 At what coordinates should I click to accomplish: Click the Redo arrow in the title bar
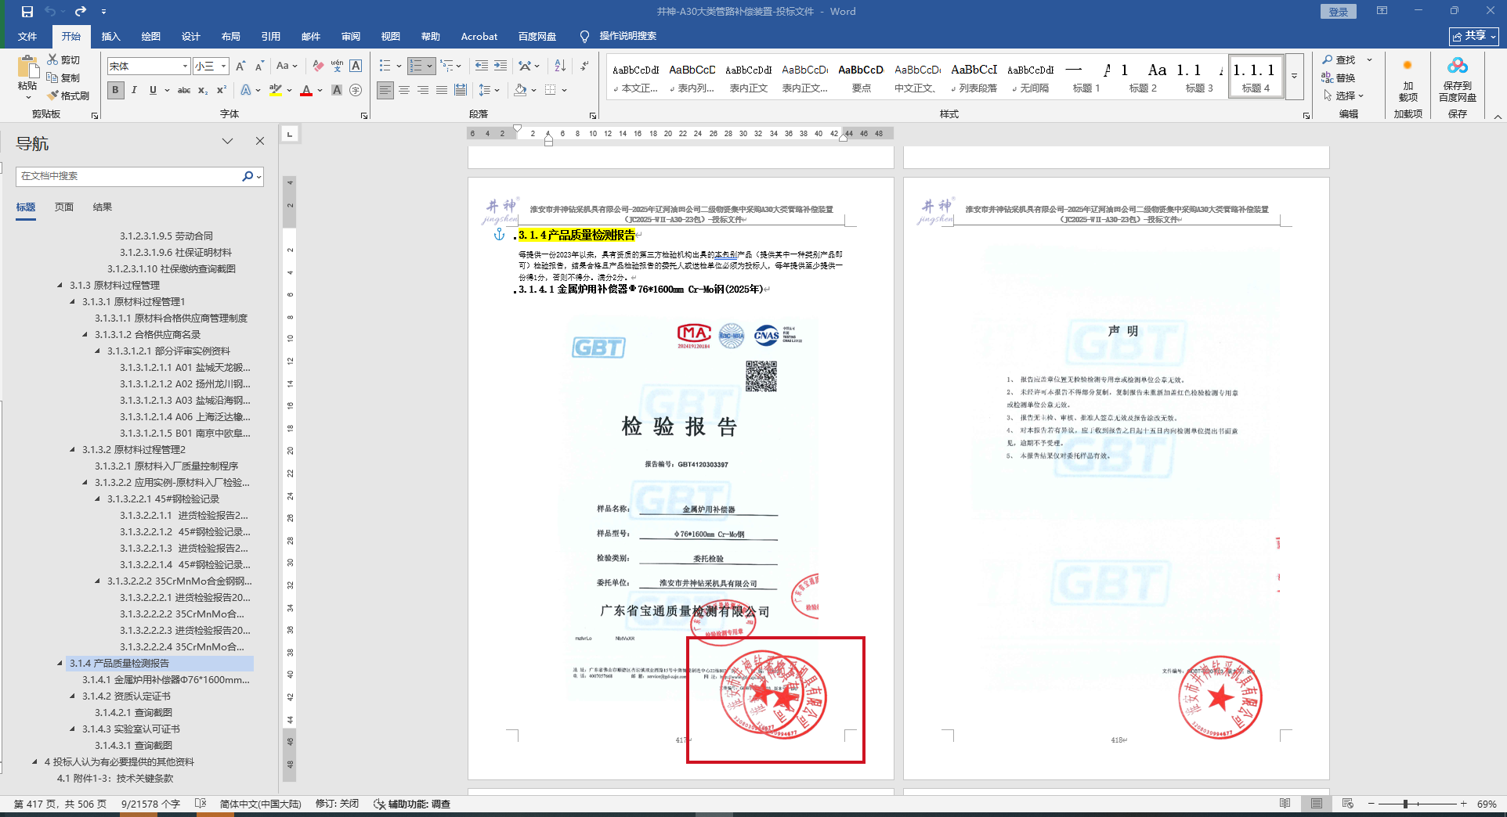(x=81, y=12)
